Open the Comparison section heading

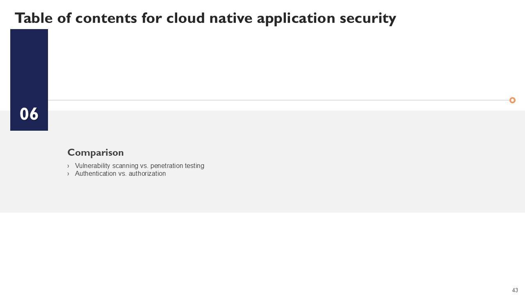(96, 152)
